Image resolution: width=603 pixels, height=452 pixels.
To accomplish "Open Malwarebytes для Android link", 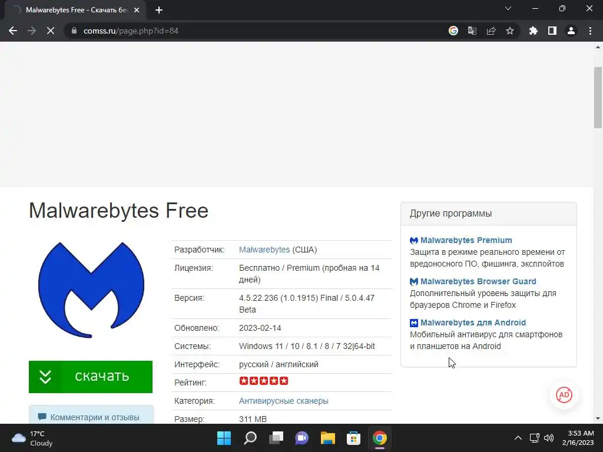I will point(473,323).
